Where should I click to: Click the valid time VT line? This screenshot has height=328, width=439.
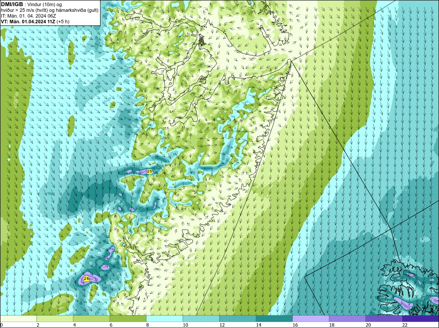pyautogui.click(x=35, y=22)
